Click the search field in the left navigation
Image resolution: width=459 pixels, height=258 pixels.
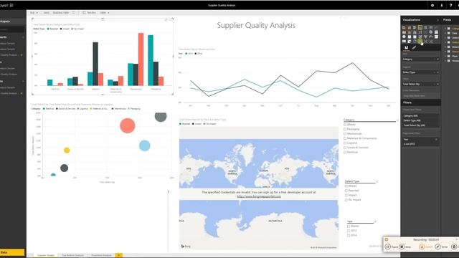point(13,29)
